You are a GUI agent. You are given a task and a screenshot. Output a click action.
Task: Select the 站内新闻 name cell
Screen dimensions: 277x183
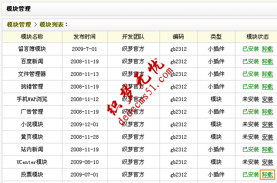pos(32,149)
